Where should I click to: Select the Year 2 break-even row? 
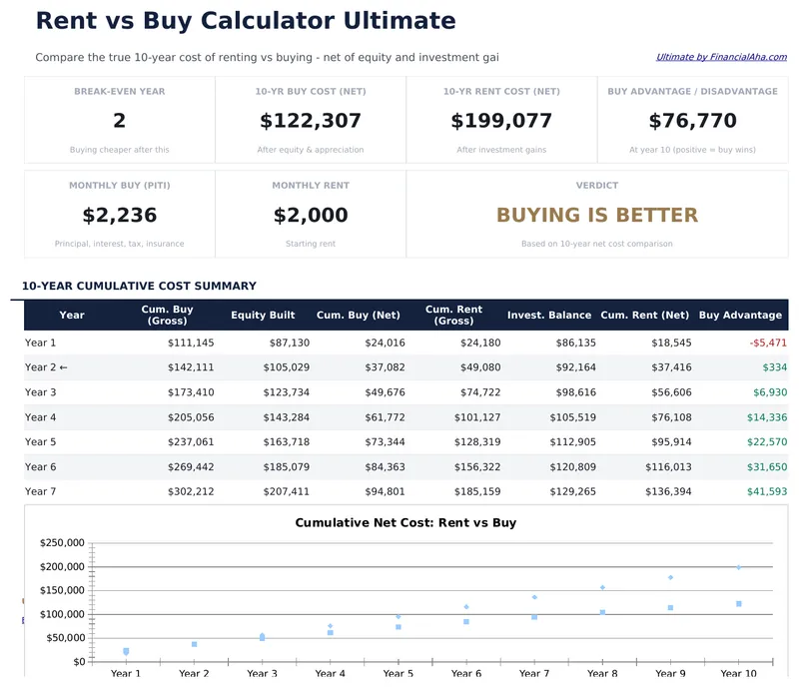click(399, 366)
